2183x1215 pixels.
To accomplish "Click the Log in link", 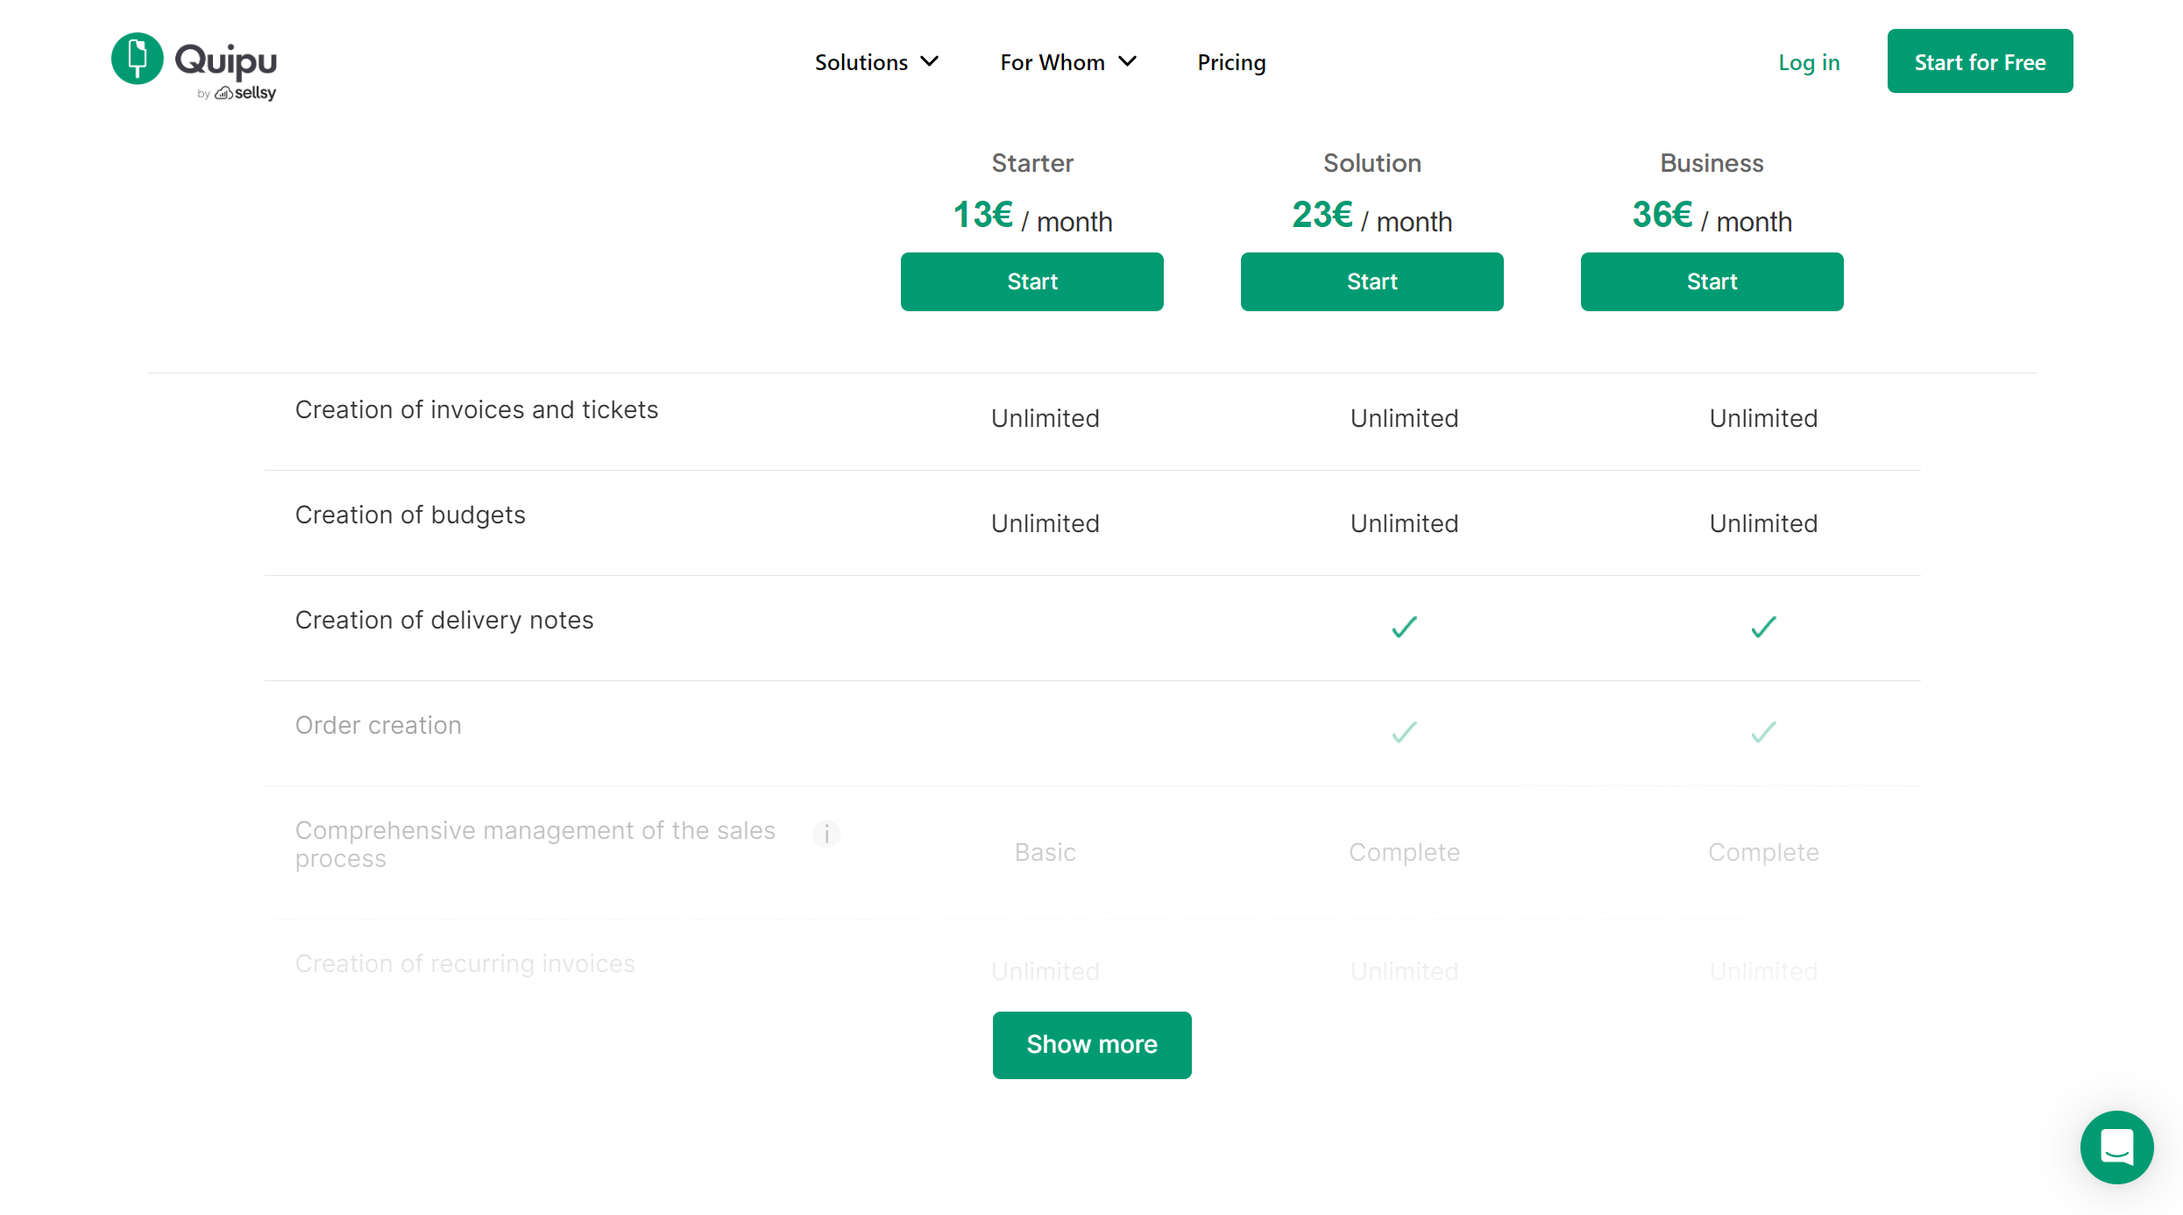I will (x=1809, y=62).
